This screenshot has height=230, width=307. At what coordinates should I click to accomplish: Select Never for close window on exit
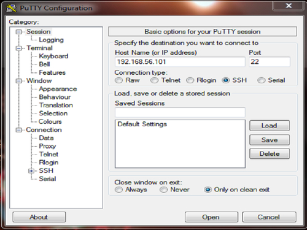[163, 190]
